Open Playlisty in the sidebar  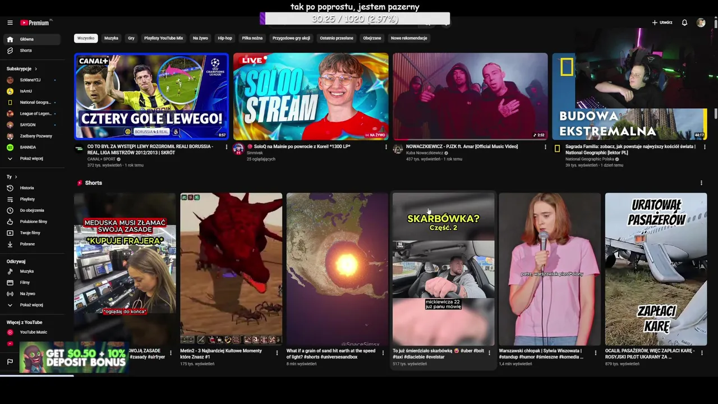[x=31, y=199]
